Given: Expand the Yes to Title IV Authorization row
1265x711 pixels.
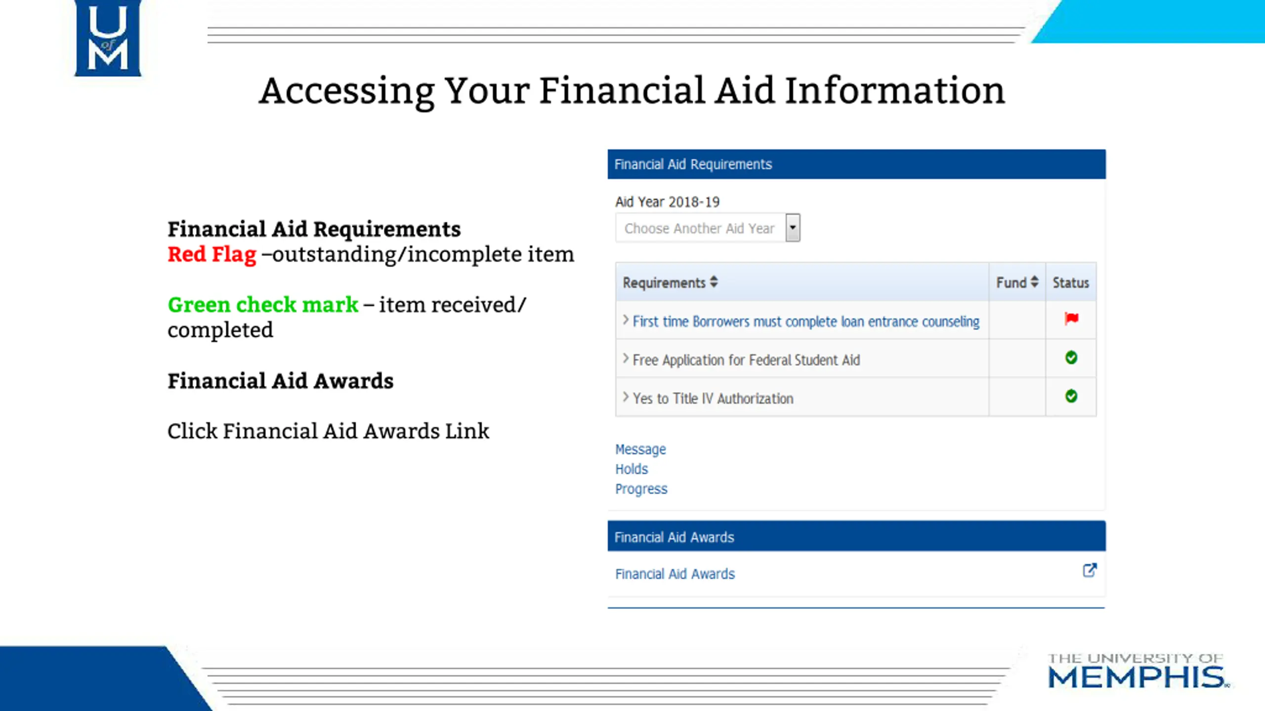Looking at the screenshot, I should tap(626, 397).
